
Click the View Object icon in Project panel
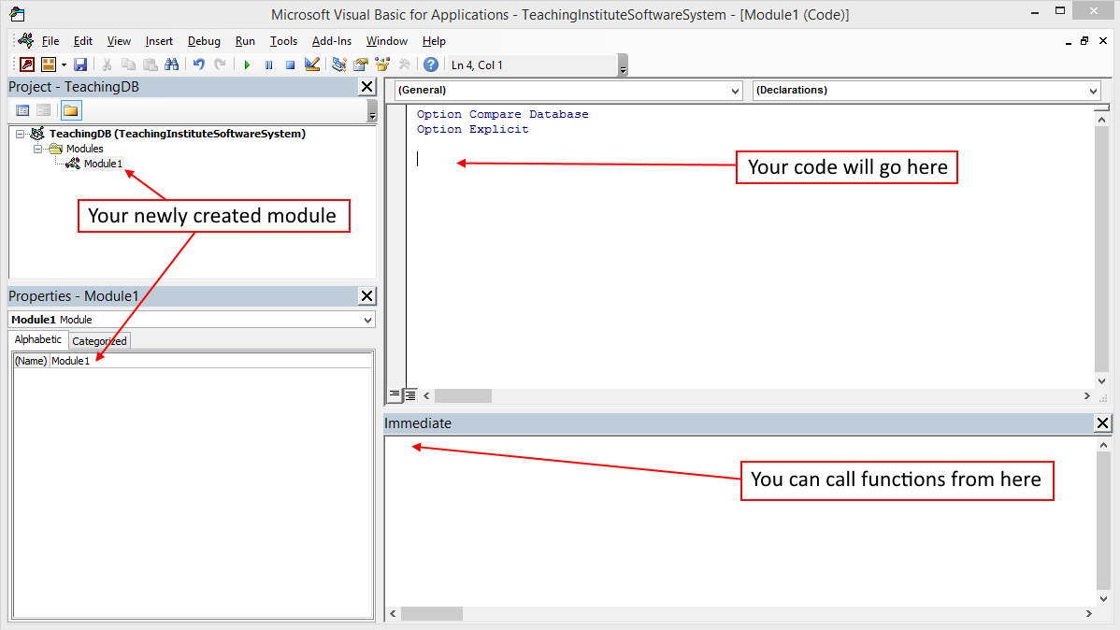(44, 110)
